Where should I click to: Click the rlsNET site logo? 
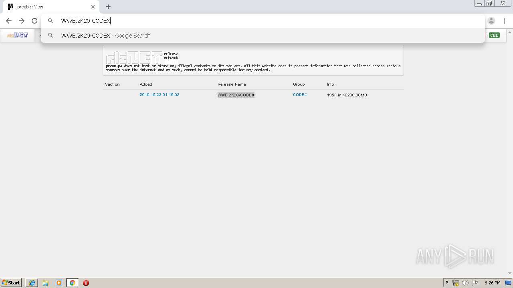[x=17, y=35]
